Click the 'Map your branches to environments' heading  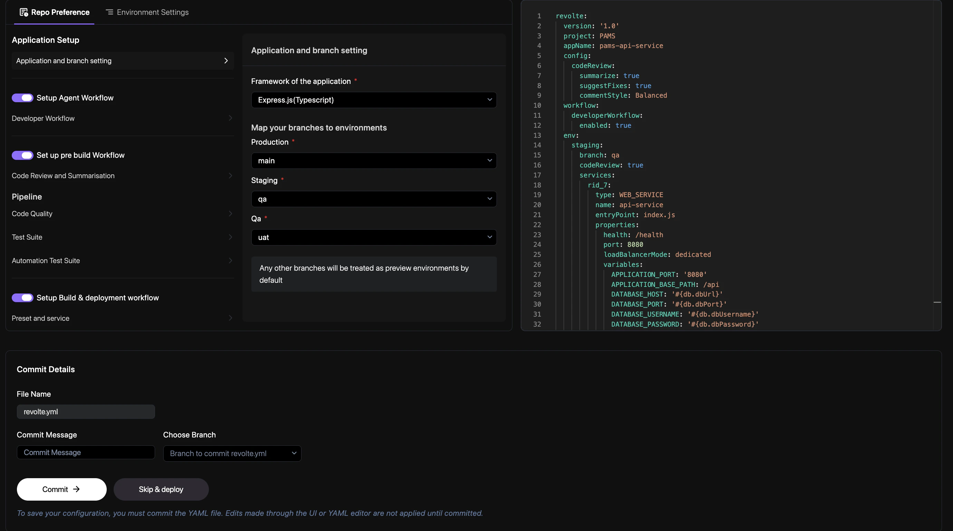point(319,128)
